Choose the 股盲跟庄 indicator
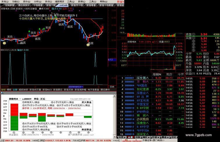 58,90
